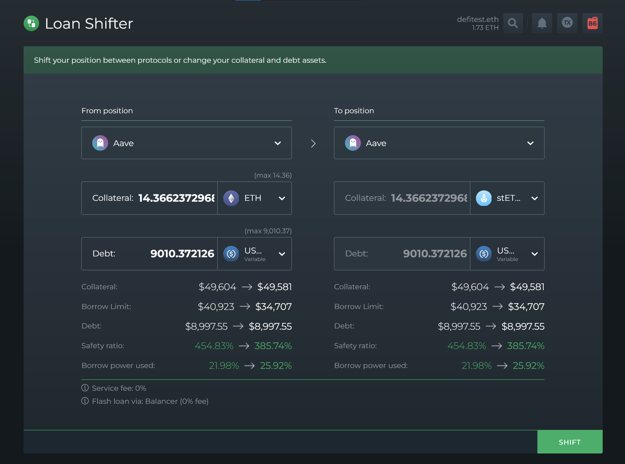Viewport: 625px width, 464px height.
Task: Open the search panel
Action: click(x=513, y=23)
